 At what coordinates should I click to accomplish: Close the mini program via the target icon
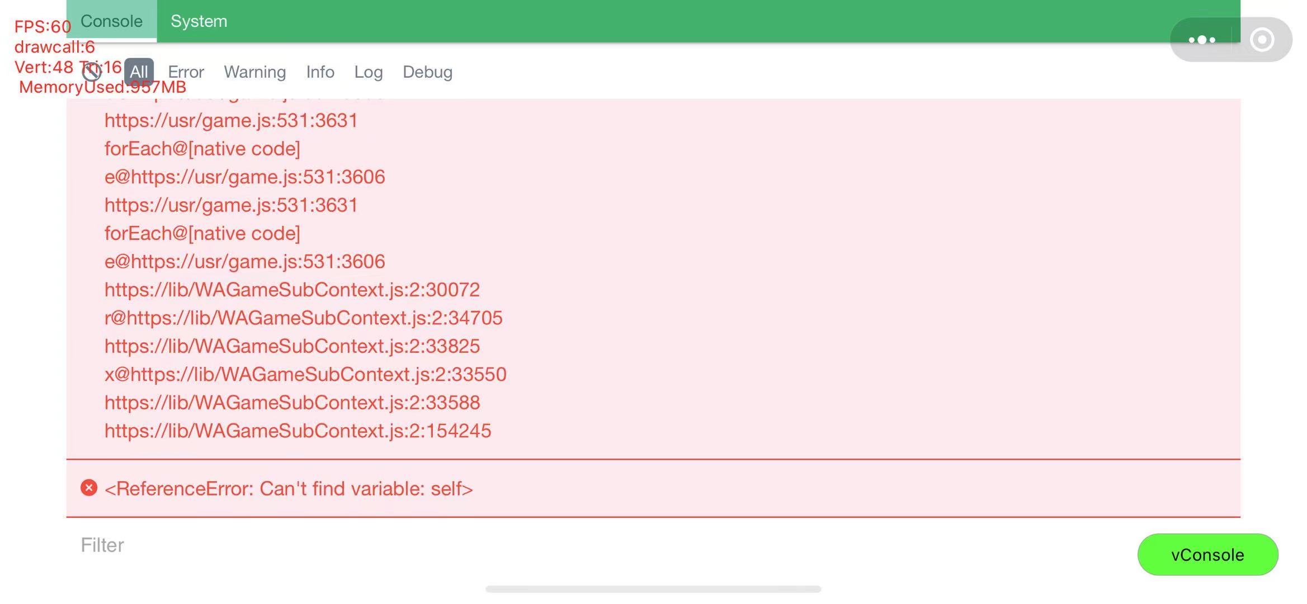click(1262, 40)
